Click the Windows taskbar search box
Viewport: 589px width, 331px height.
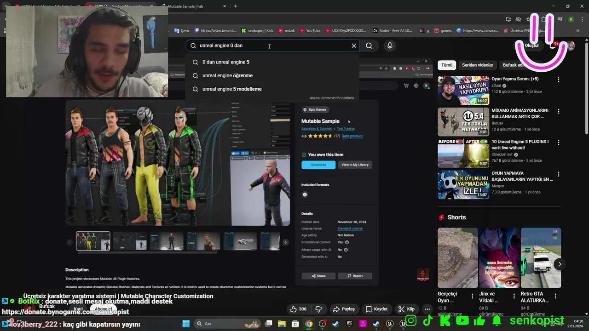pyautogui.click(x=228, y=324)
